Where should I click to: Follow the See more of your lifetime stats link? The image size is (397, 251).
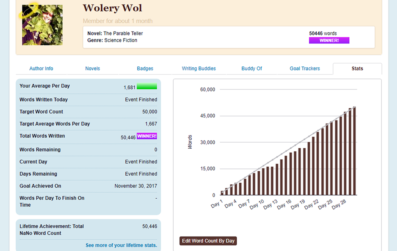121,245
